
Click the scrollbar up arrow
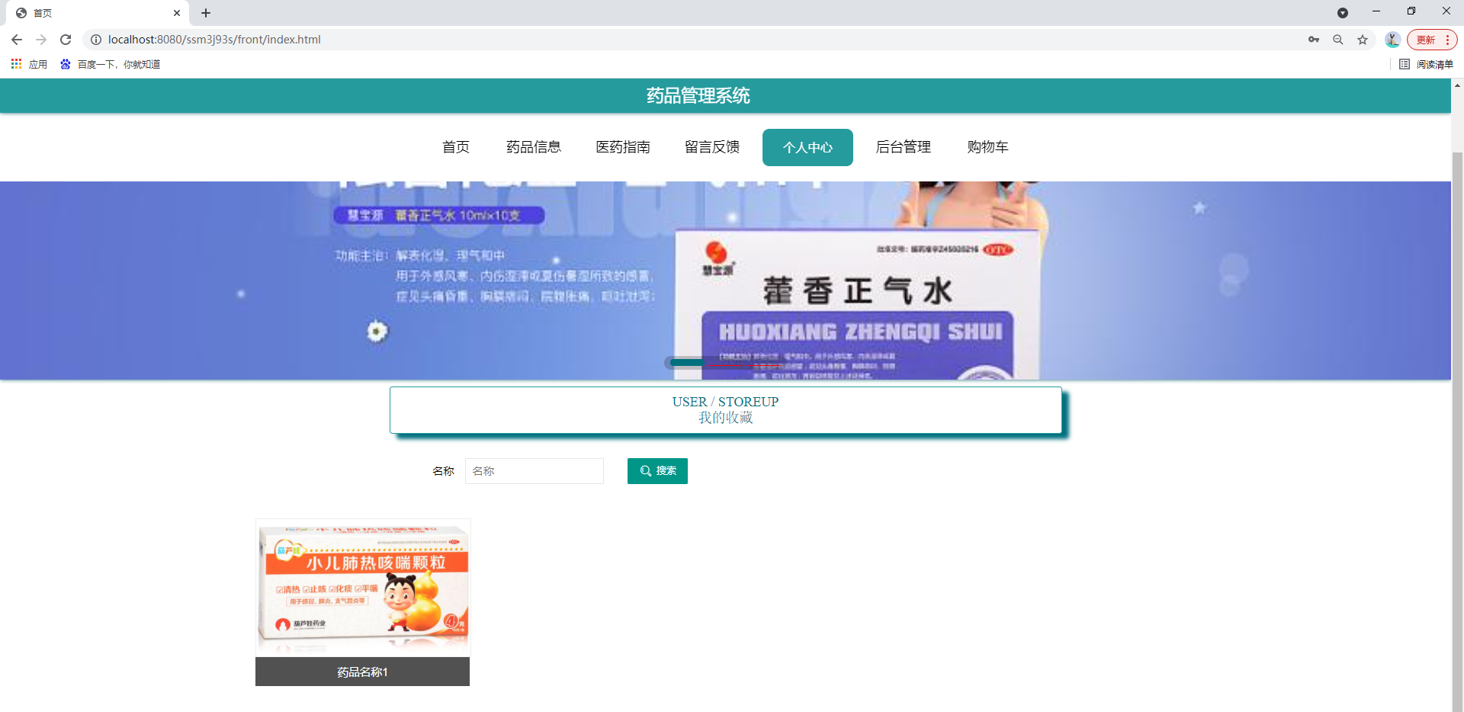tap(1457, 85)
